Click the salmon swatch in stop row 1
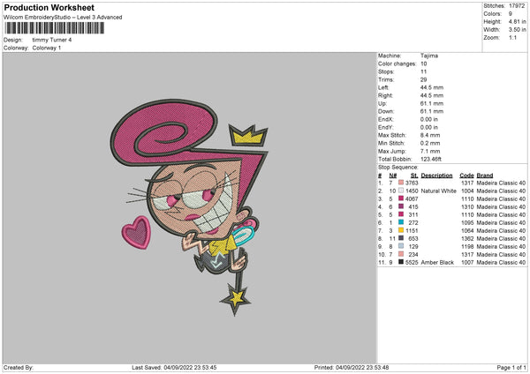 click(x=401, y=183)
